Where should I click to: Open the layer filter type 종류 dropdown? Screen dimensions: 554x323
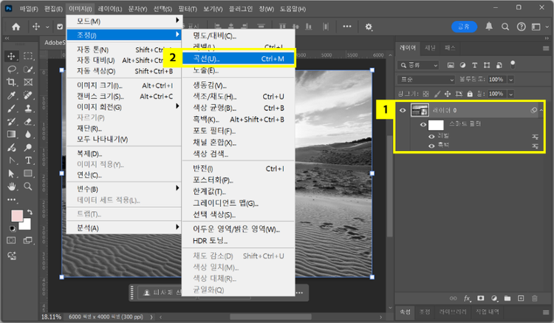pos(419,65)
